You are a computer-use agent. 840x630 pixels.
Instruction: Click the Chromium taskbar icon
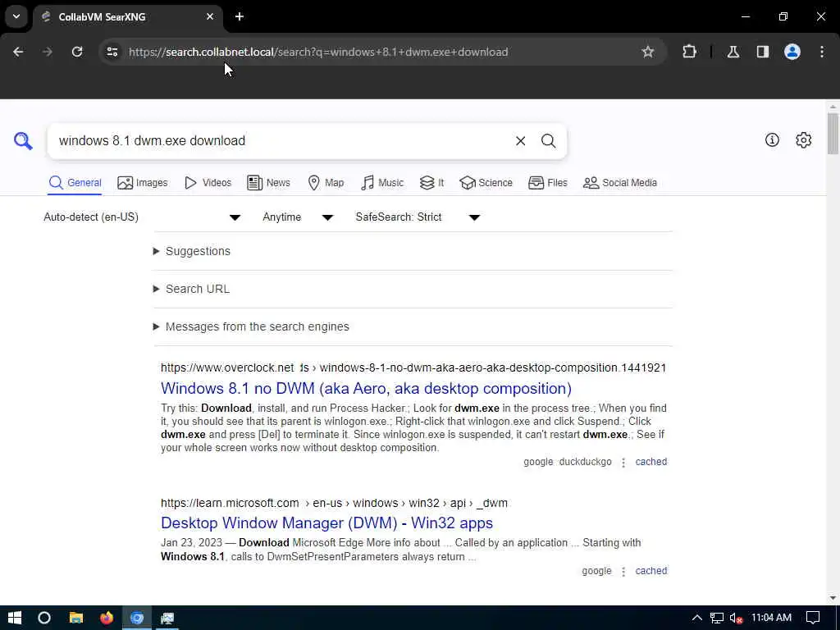click(137, 618)
